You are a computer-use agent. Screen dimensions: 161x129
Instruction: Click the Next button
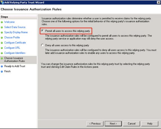tap(113, 124)
